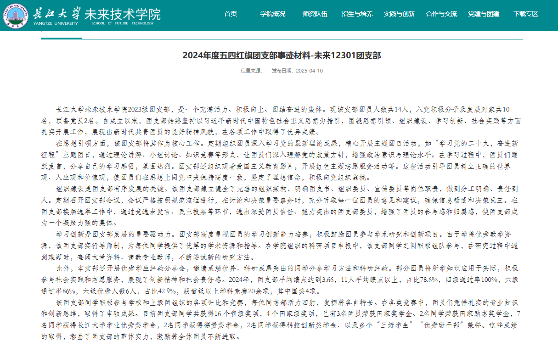Click the paragraph starting 组织建设是团支部
Image resolution: width=558 pixels, height=341 pixels.
tap(282, 206)
